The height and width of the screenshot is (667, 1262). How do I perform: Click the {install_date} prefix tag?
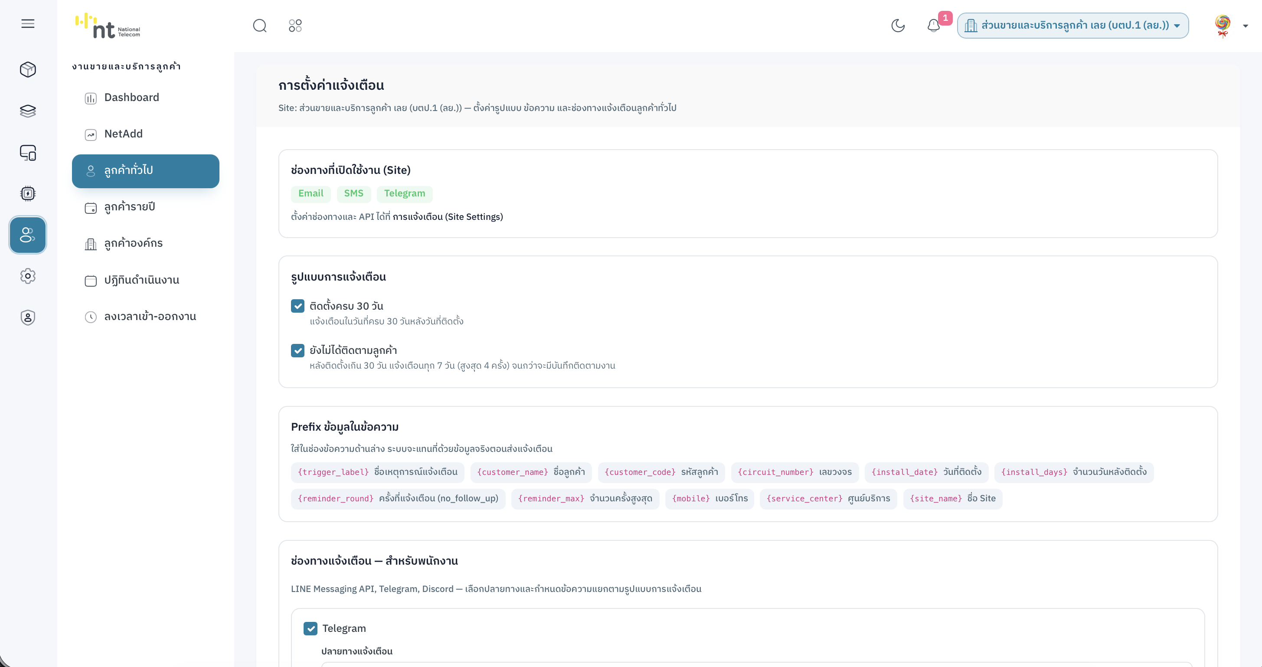click(926, 472)
